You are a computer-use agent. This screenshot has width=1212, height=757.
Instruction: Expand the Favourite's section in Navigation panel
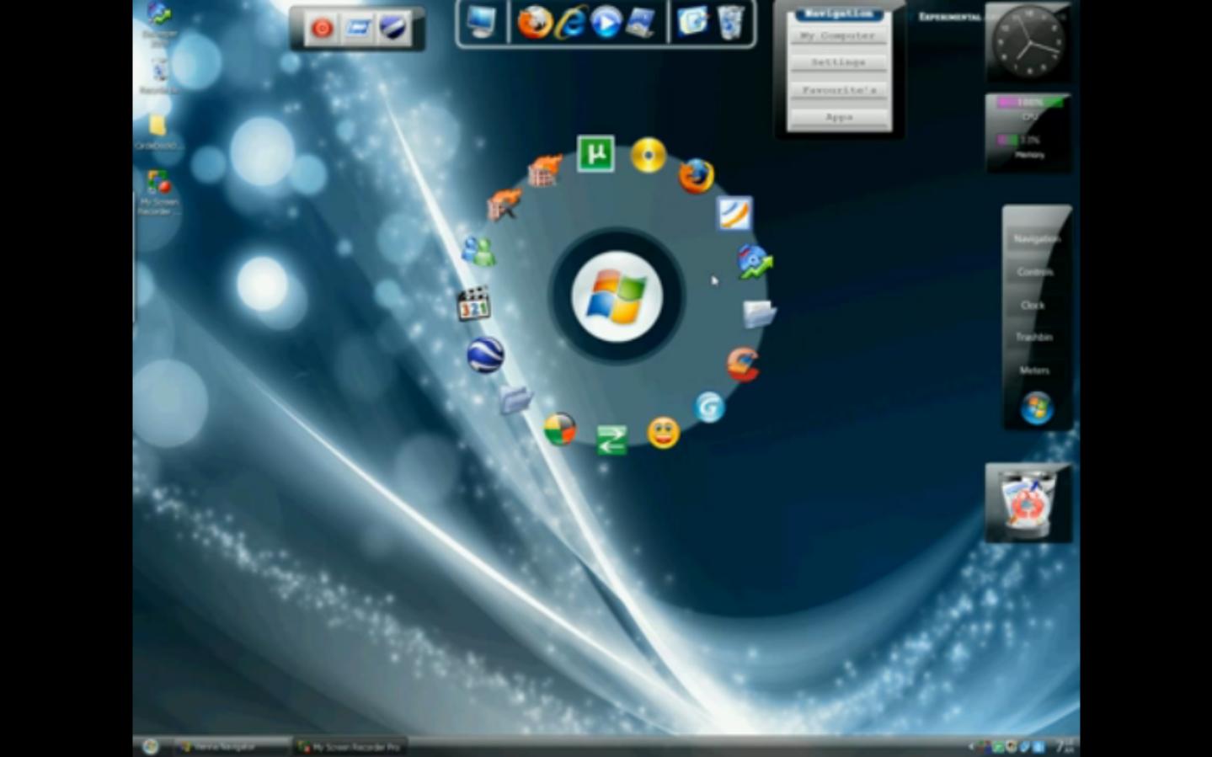click(839, 90)
